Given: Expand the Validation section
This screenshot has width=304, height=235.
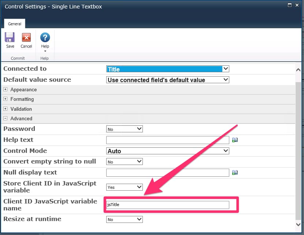Looking at the screenshot, I should (6, 109).
